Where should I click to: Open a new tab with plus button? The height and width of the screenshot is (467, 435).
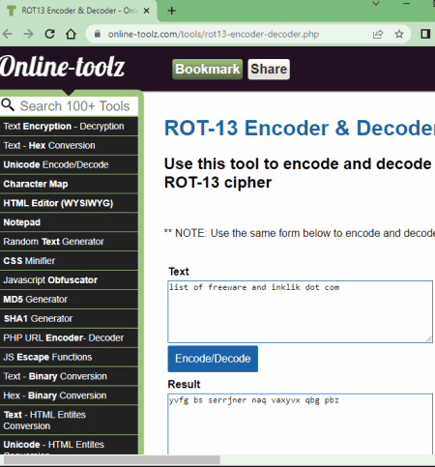172,11
